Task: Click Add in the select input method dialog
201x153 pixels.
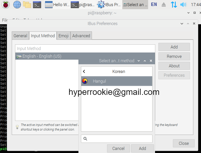Action: tap(143, 148)
